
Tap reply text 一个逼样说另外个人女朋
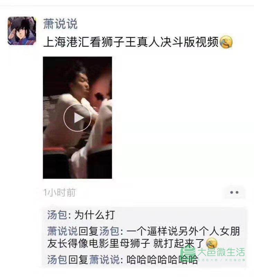[183, 231]
